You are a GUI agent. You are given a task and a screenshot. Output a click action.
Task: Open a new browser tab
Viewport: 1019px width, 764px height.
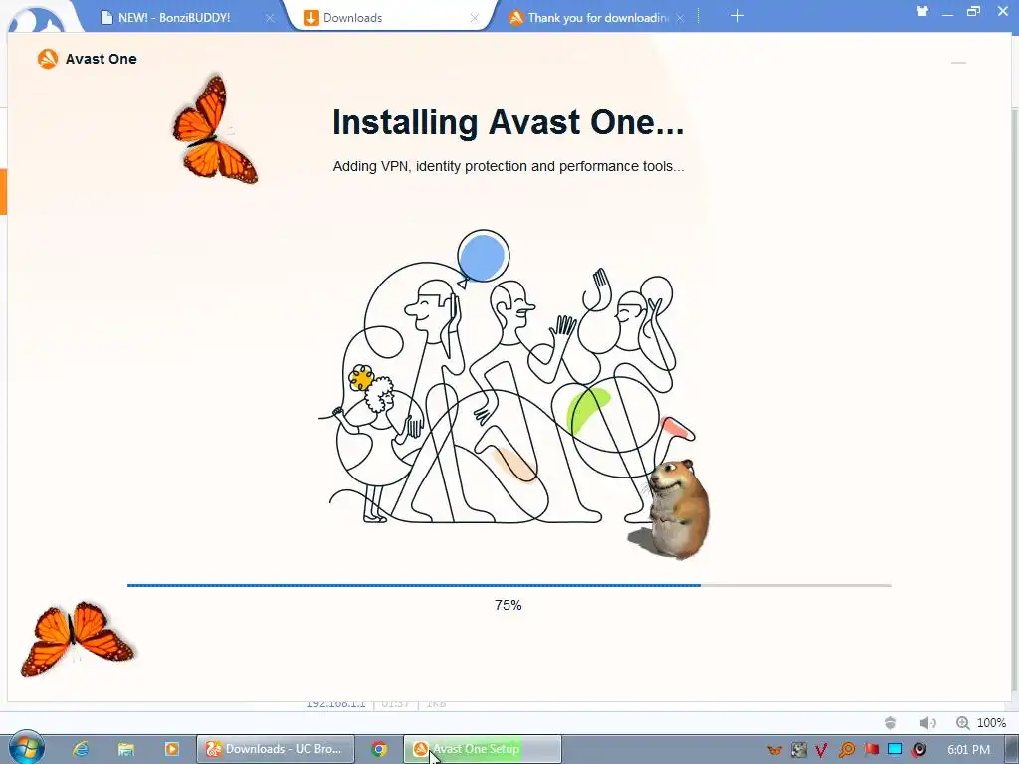(737, 16)
